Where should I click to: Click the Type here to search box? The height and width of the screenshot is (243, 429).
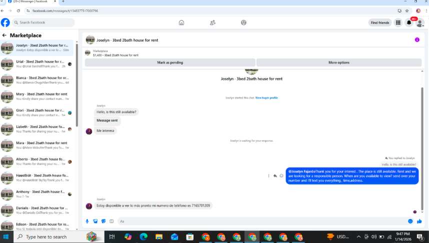point(59,236)
